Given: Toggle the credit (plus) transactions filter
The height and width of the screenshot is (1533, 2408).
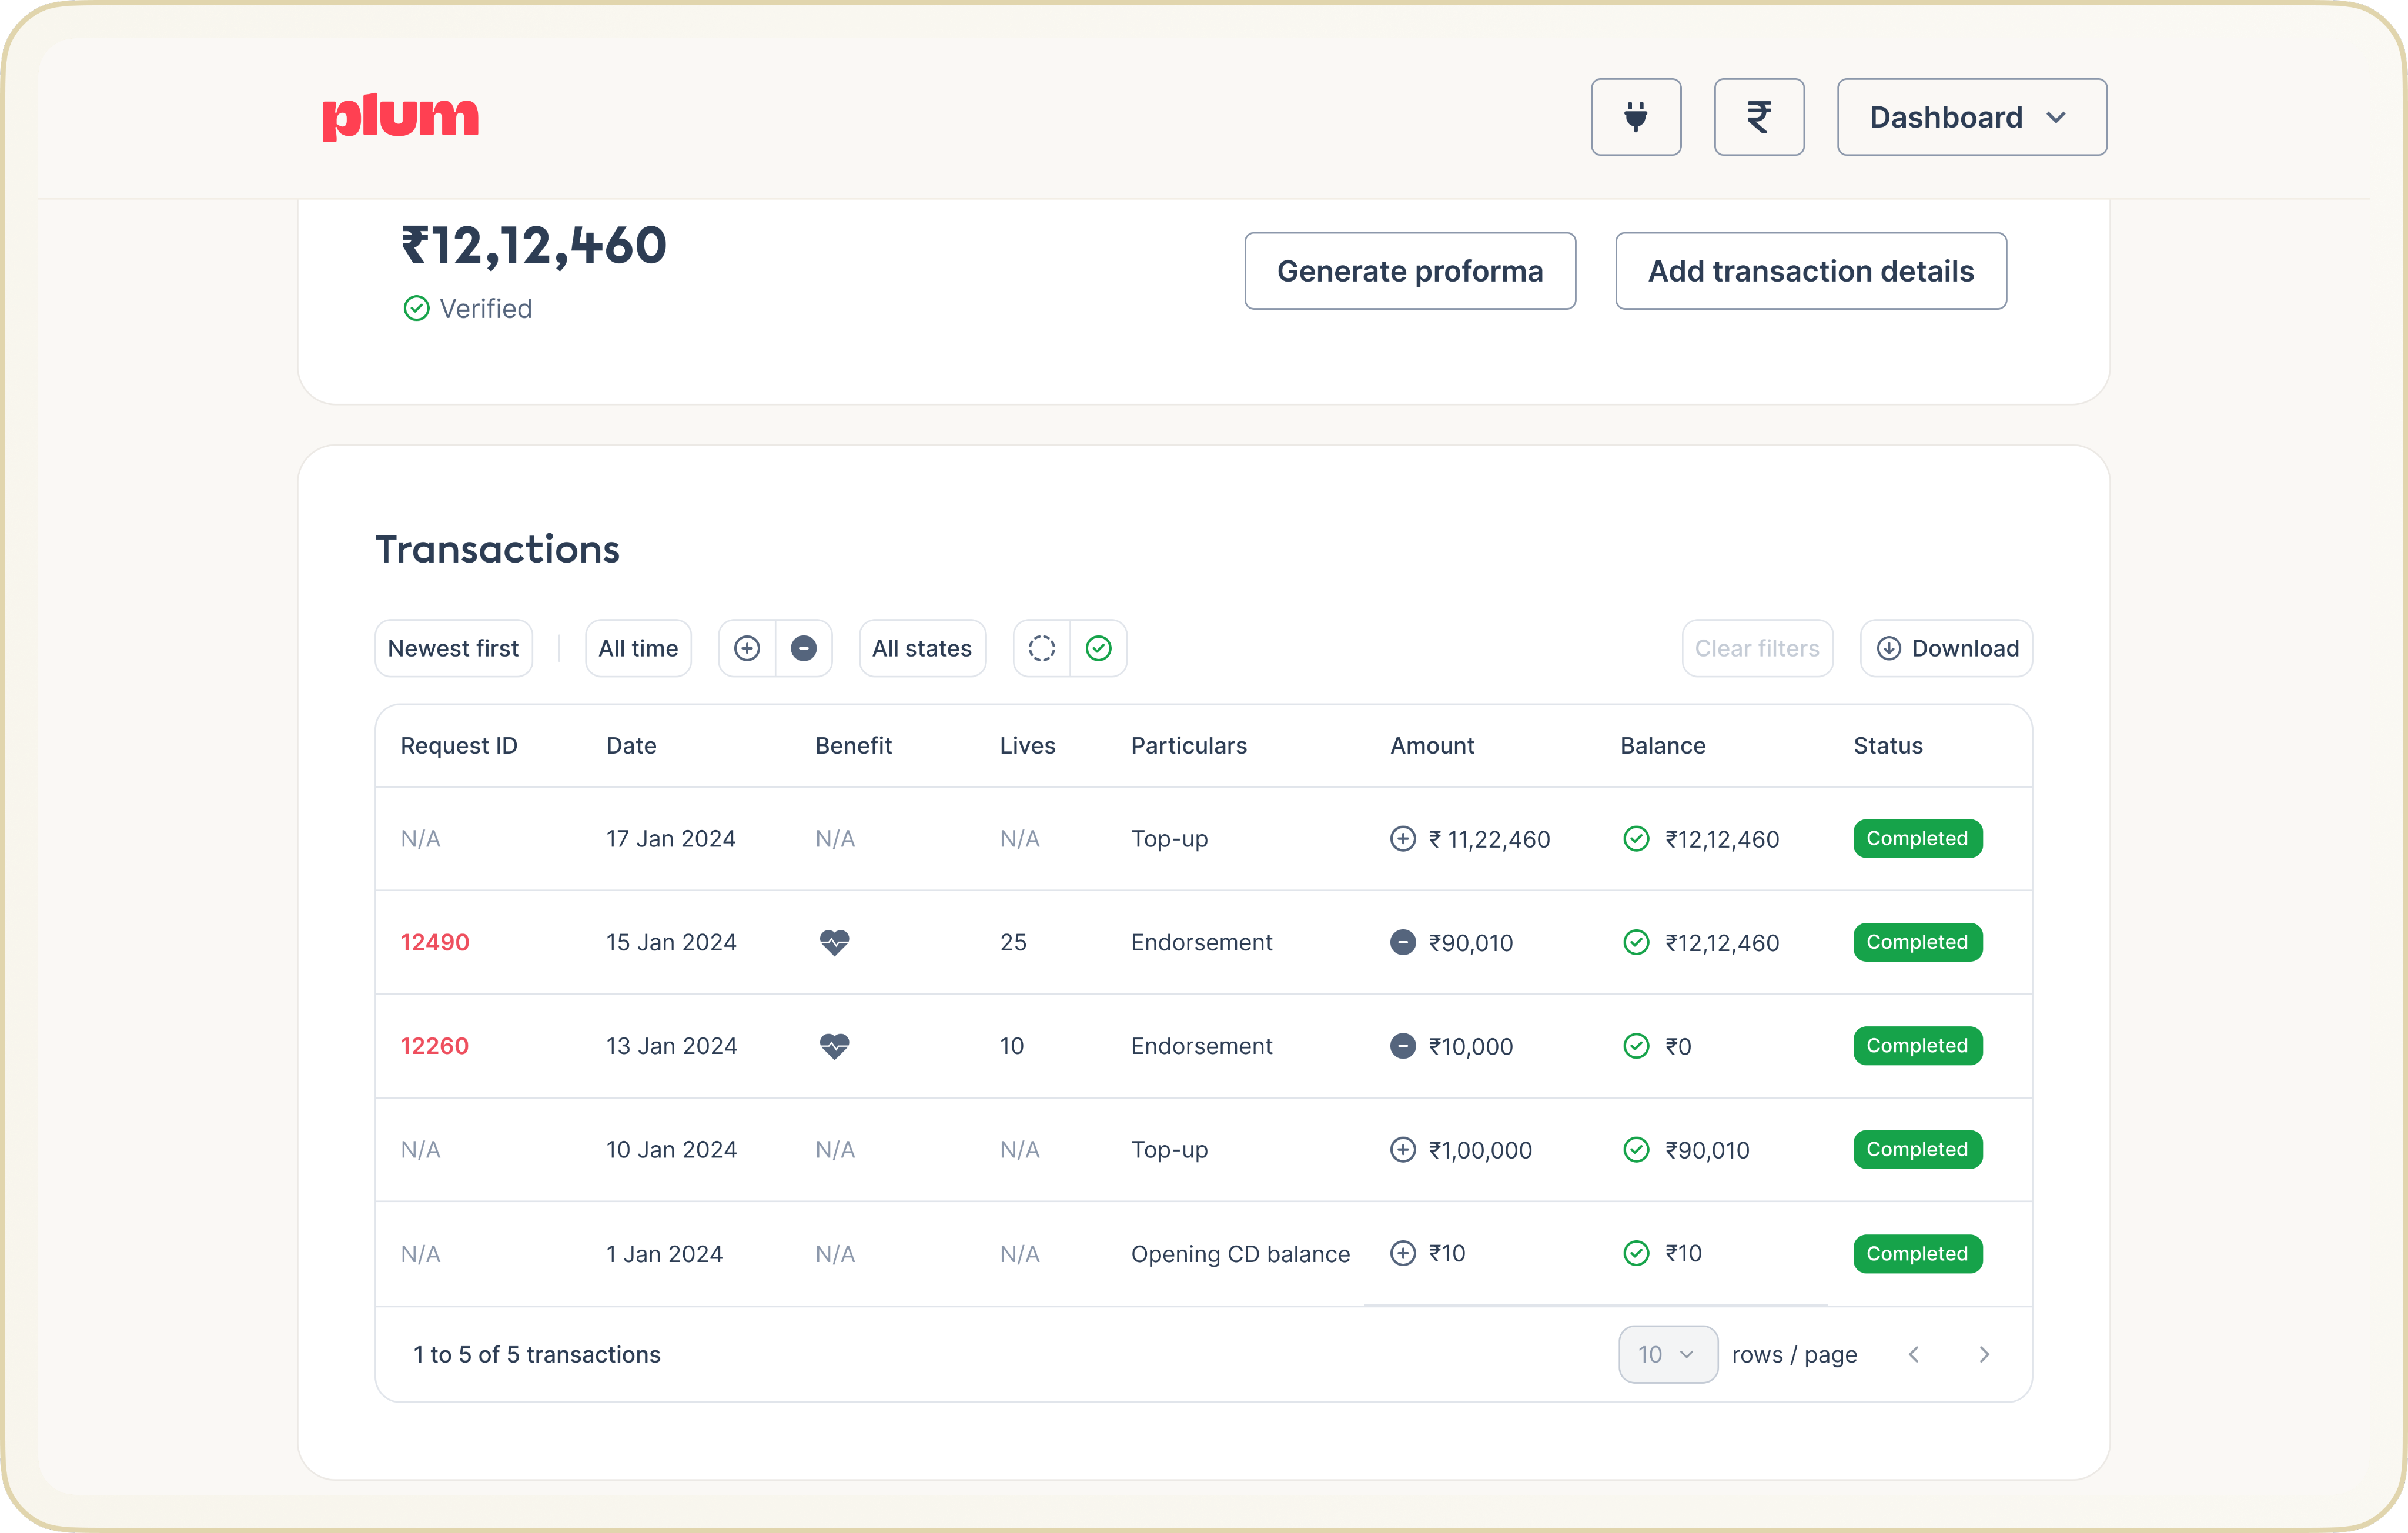Looking at the screenshot, I should 747,648.
